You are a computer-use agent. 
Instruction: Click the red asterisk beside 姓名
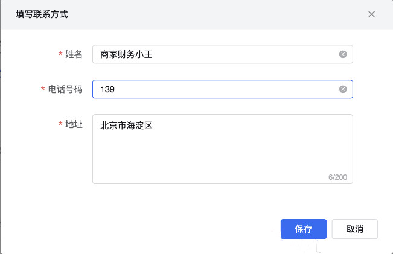click(60, 55)
